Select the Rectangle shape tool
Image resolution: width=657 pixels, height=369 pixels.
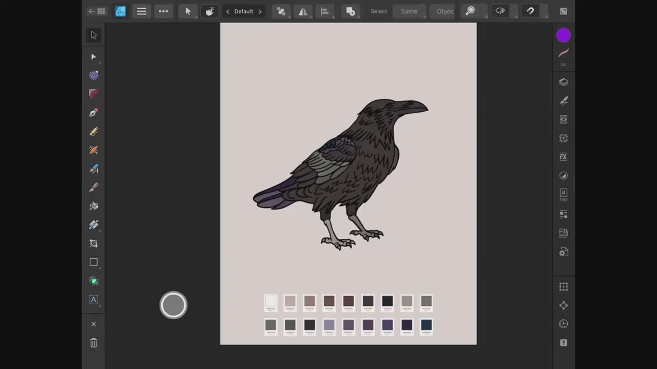tap(93, 262)
